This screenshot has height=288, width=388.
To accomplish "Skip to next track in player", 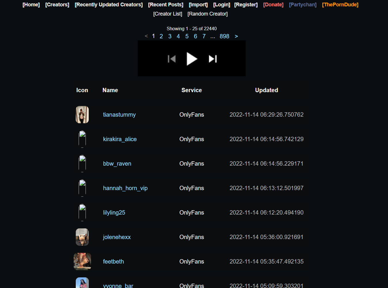I will coord(213,59).
